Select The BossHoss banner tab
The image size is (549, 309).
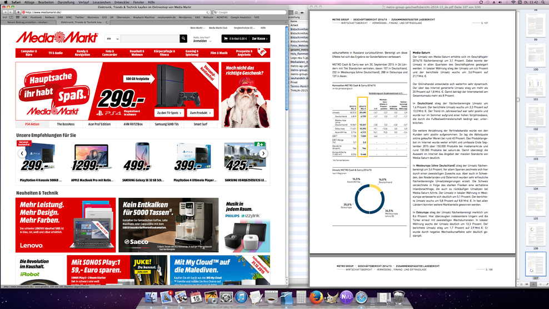pos(66,124)
